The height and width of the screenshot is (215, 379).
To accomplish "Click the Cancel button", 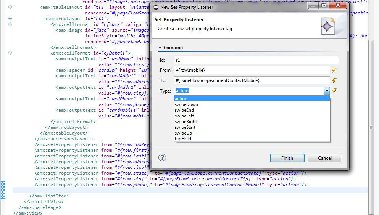I will tap(325, 158).
